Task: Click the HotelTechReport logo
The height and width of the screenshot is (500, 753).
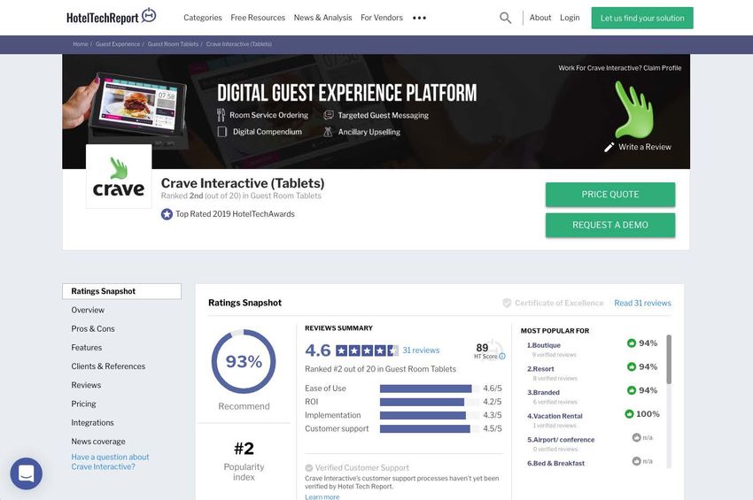Action: (x=112, y=16)
